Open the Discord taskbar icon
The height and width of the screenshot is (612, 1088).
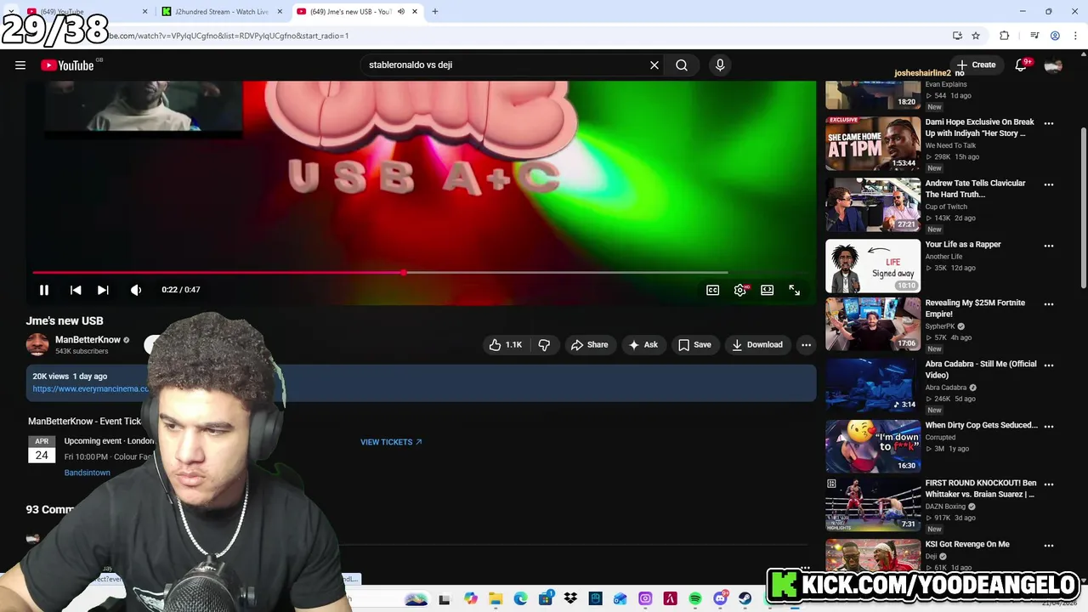tap(721, 599)
